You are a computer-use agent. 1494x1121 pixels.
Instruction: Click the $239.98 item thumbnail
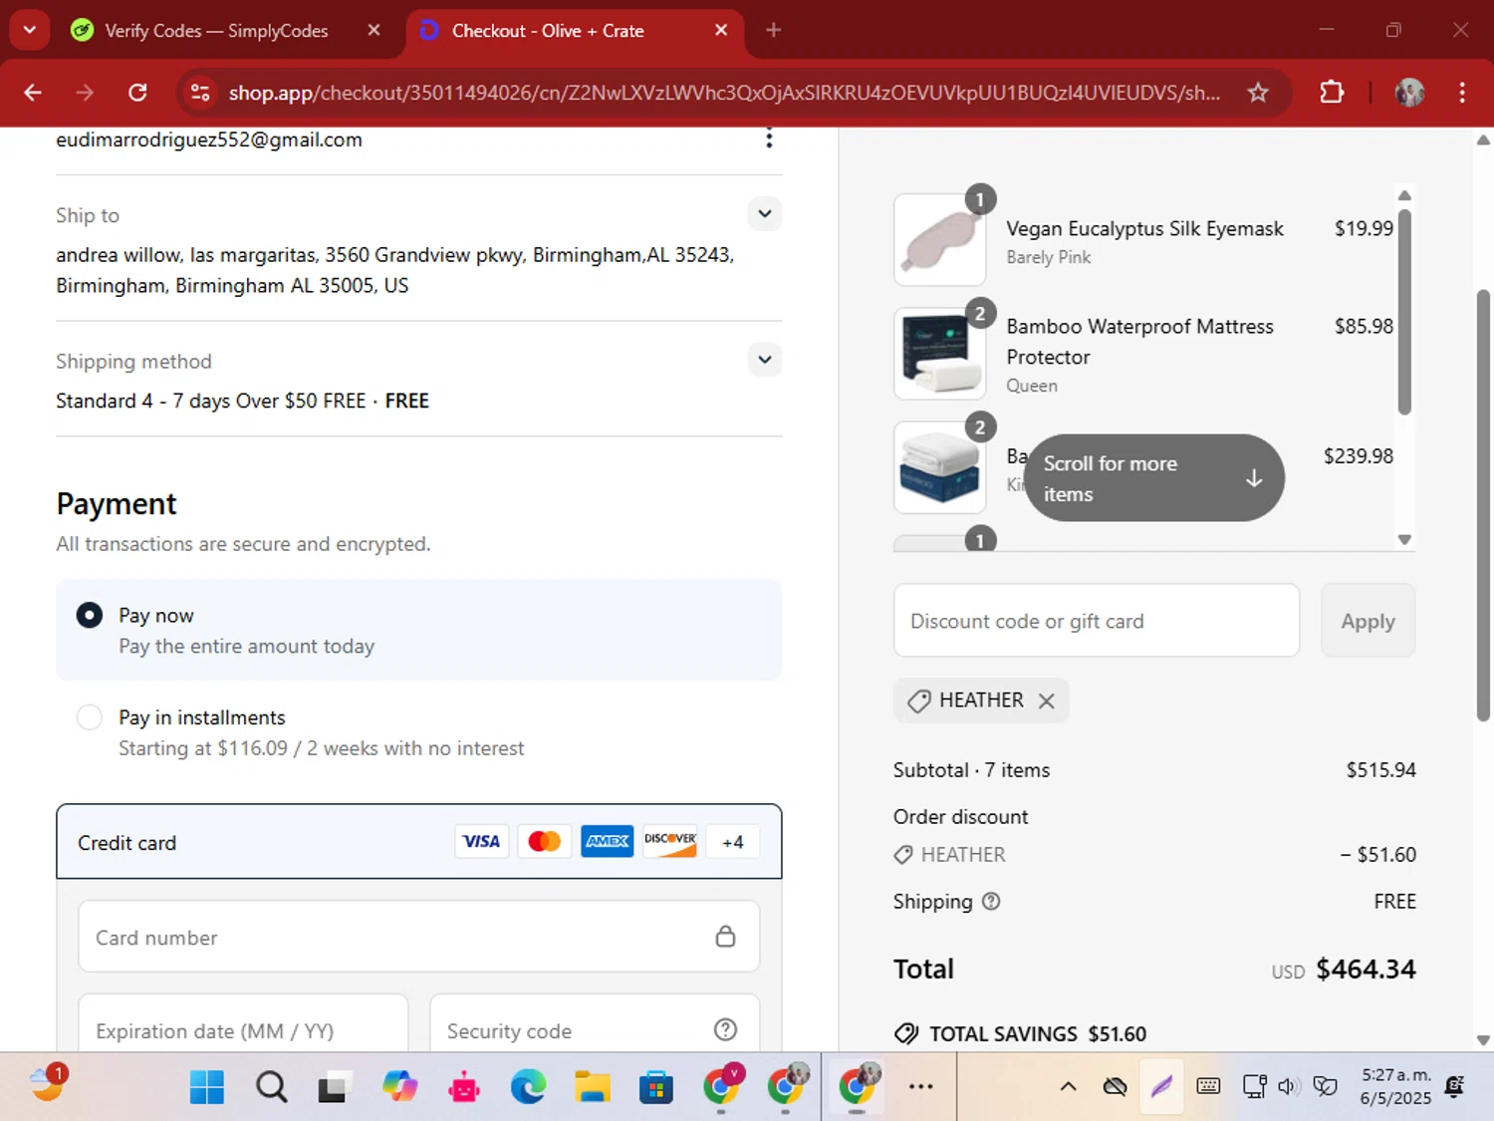pyautogui.click(x=940, y=467)
